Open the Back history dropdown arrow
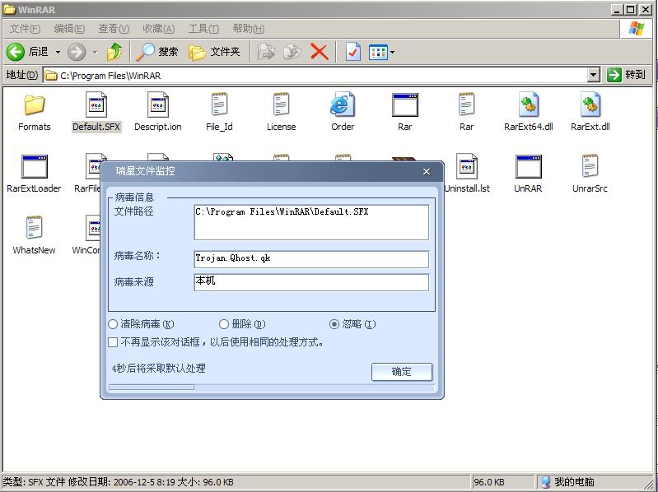Image resolution: width=658 pixels, height=492 pixels. 58,53
